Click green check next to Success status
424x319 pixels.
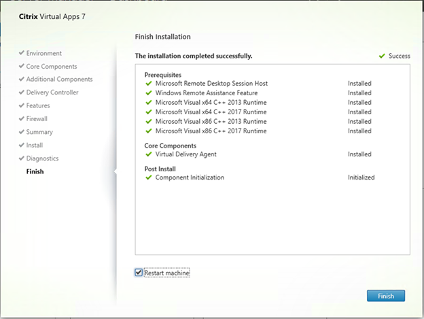point(382,56)
